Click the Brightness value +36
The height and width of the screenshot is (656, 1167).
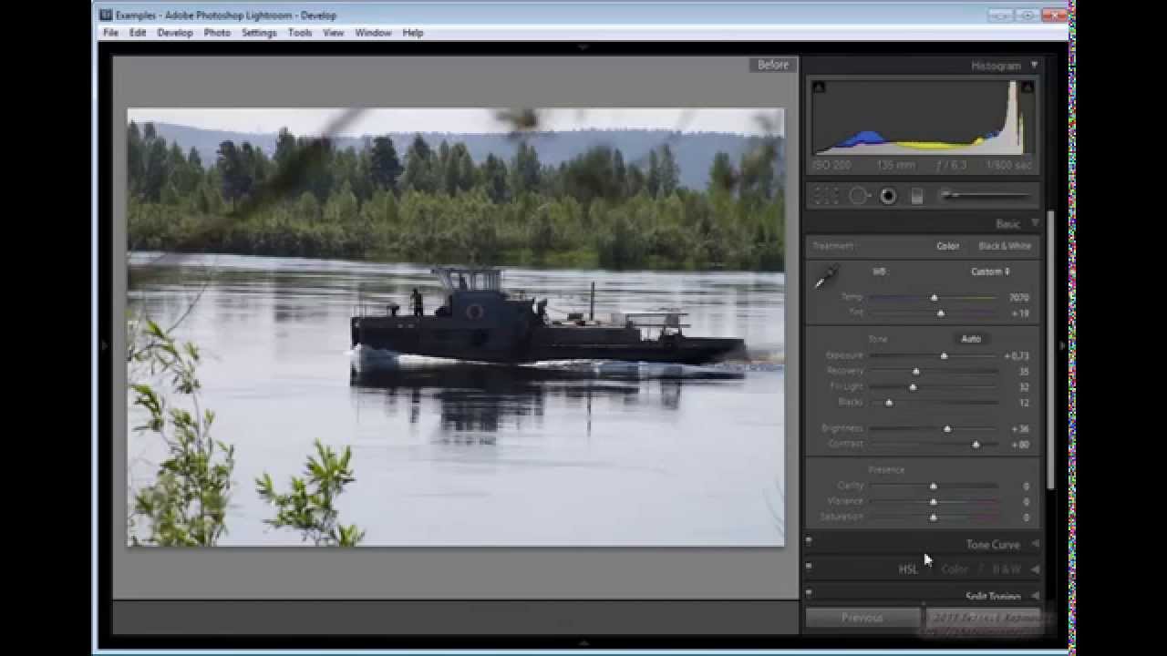click(1019, 429)
